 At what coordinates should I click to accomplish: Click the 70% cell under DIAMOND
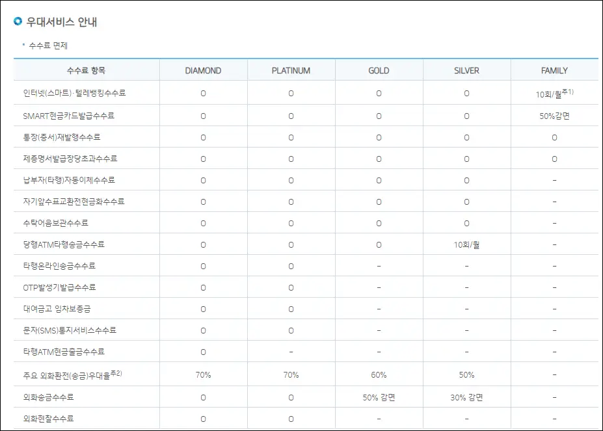pyautogui.click(x=204, y=374)
